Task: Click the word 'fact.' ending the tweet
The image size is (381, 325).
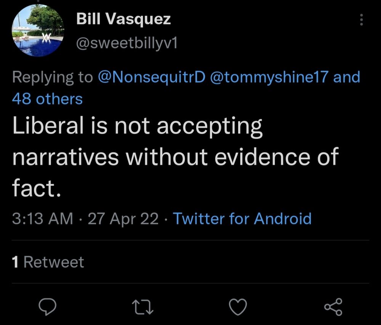Action: coord(37,189)
